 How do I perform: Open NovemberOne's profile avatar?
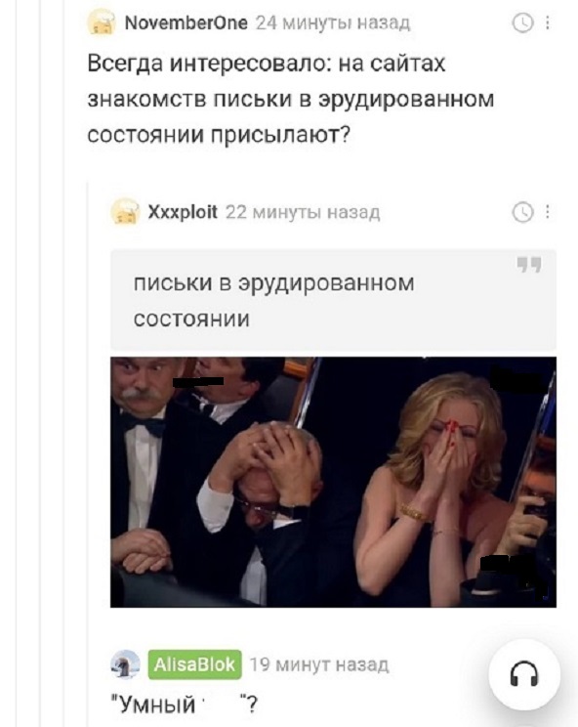[102, 22]
